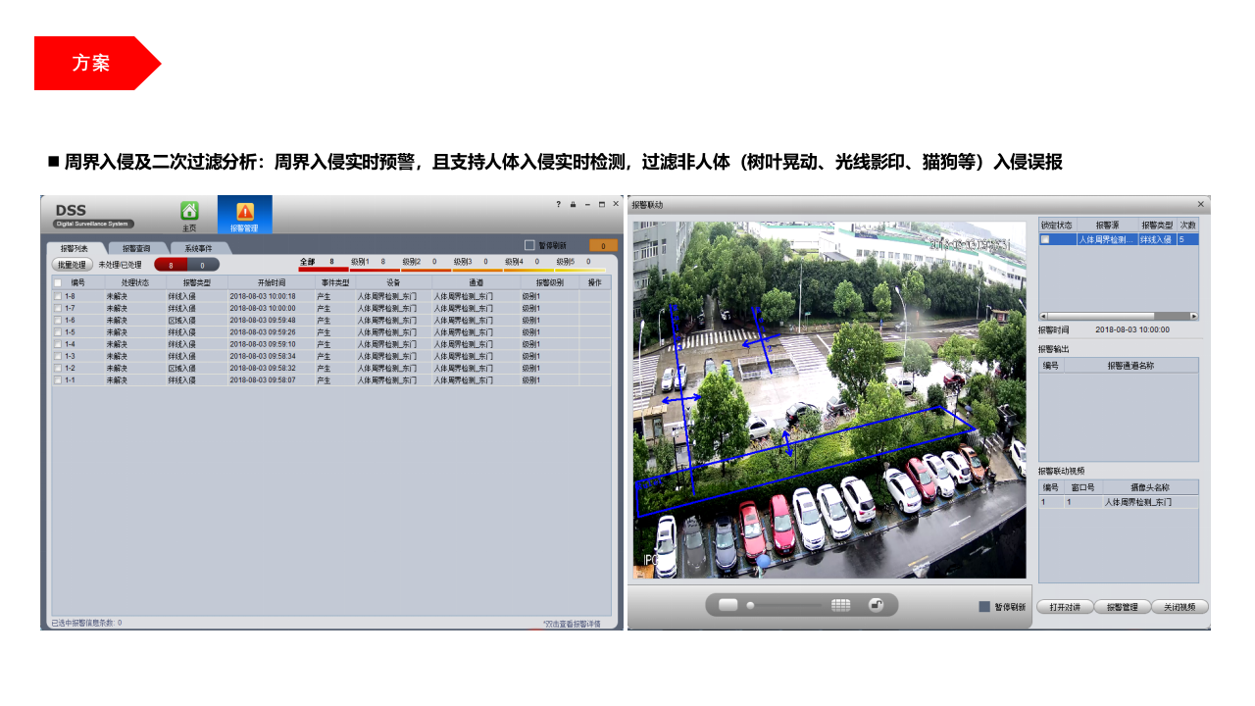Check the select-all checkbox in the alarm table header
The width and height of the screenshot is (1255, 706).
point(56,281)
